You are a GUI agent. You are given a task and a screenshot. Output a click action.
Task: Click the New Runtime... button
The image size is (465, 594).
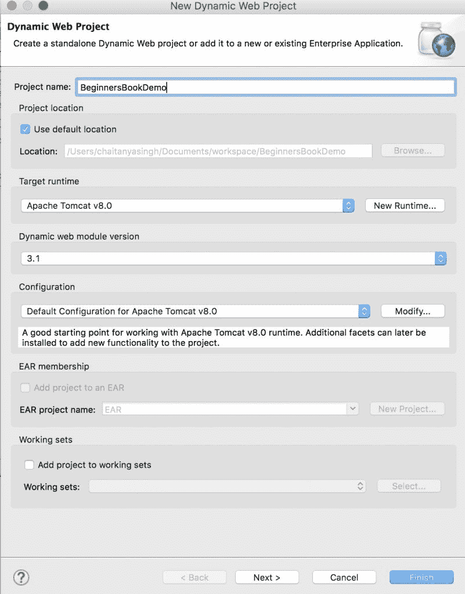tap(405, 205)
